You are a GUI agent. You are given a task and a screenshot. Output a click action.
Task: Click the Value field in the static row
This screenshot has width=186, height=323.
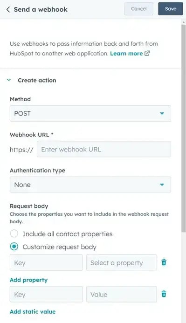[x=122, y=294]
